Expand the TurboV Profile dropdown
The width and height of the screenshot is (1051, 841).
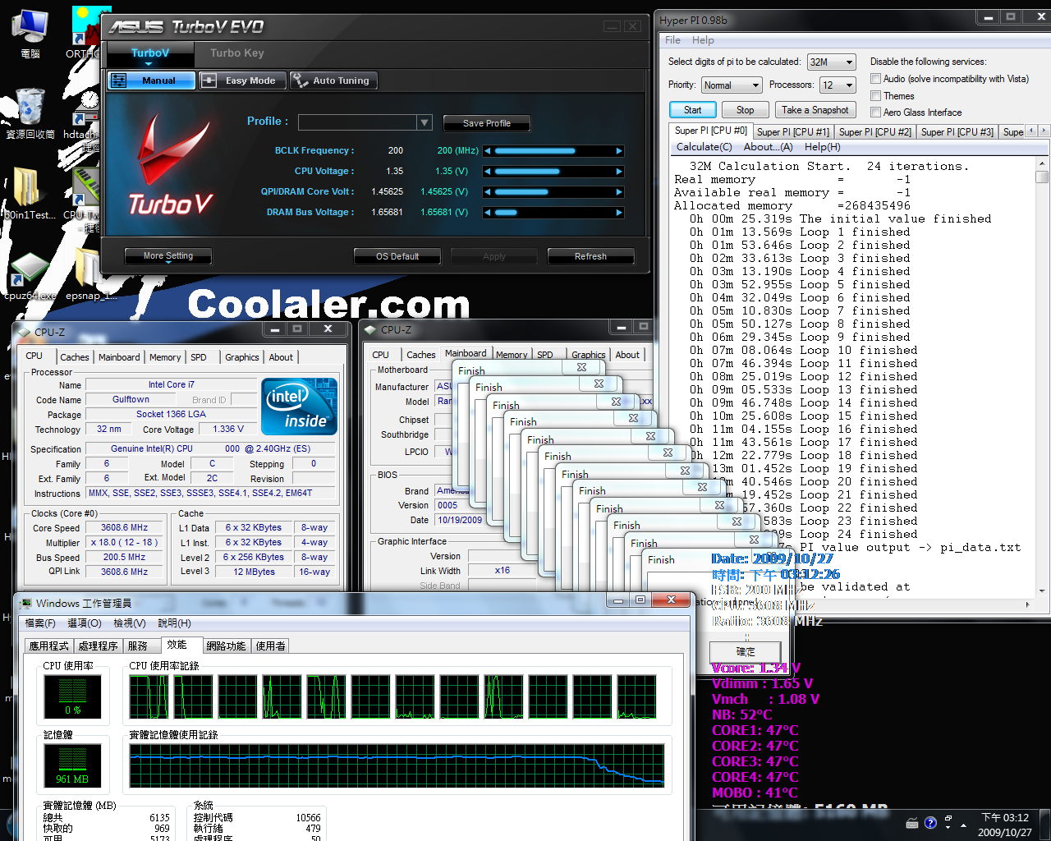[425, 122]
